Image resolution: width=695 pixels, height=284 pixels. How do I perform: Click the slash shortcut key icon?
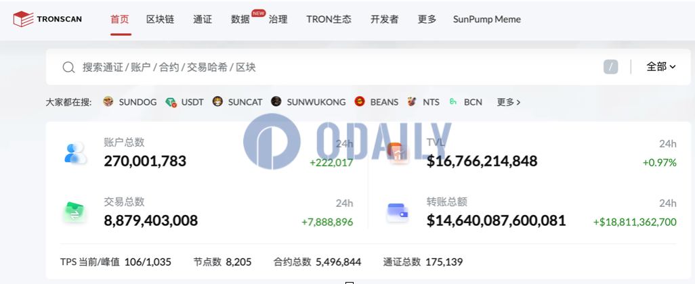(x=610, y=67)
